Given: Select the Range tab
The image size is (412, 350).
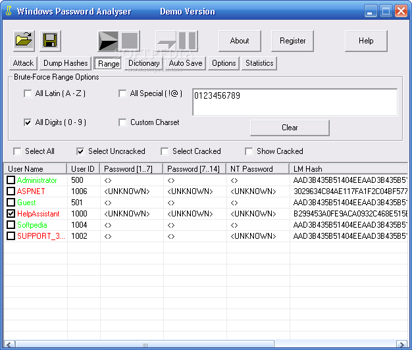Looking at the screenshot, I should (x=108, y=64).
